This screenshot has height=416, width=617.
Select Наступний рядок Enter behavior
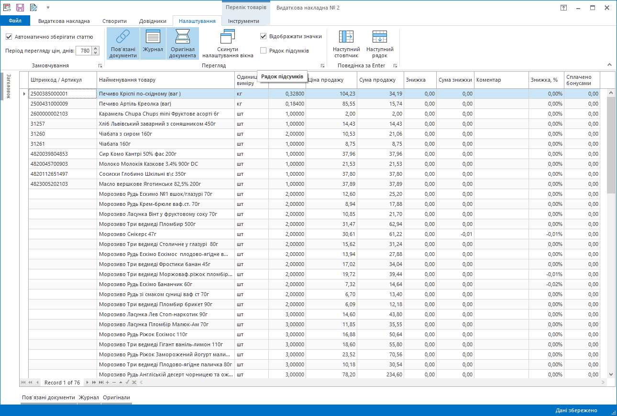pyautogui.click(x=380, y=43)
